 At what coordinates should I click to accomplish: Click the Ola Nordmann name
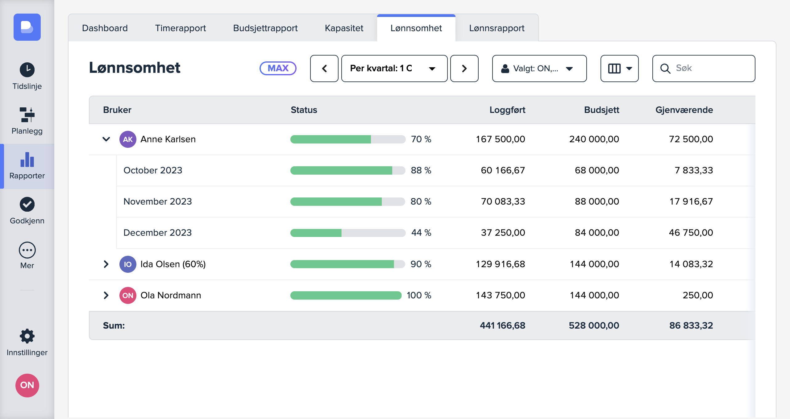(171, 295)
